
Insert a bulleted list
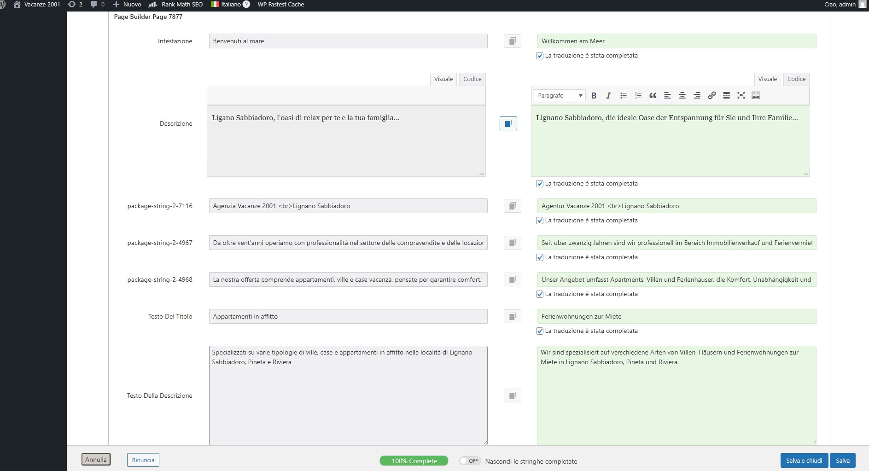coord(623,95)
